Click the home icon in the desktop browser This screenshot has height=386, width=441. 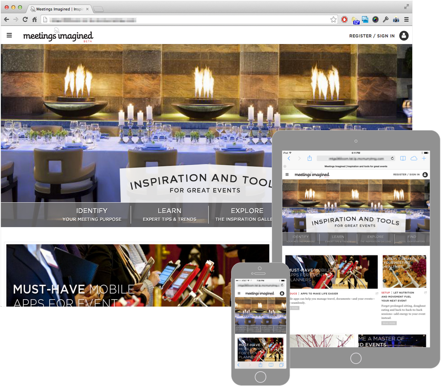[x=34, y=20]
